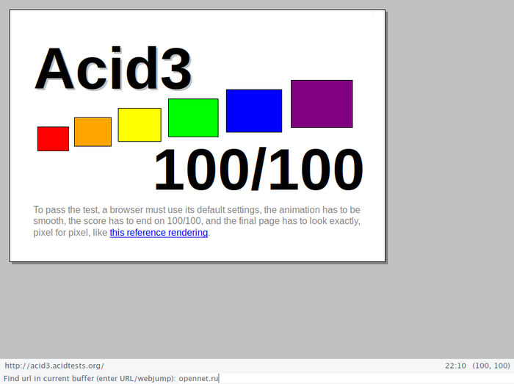Click the green box
Image resolution: width=514 pixels, height=384 pixels.
pos(193,117)
